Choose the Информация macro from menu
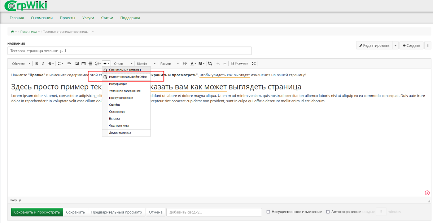 126,84
